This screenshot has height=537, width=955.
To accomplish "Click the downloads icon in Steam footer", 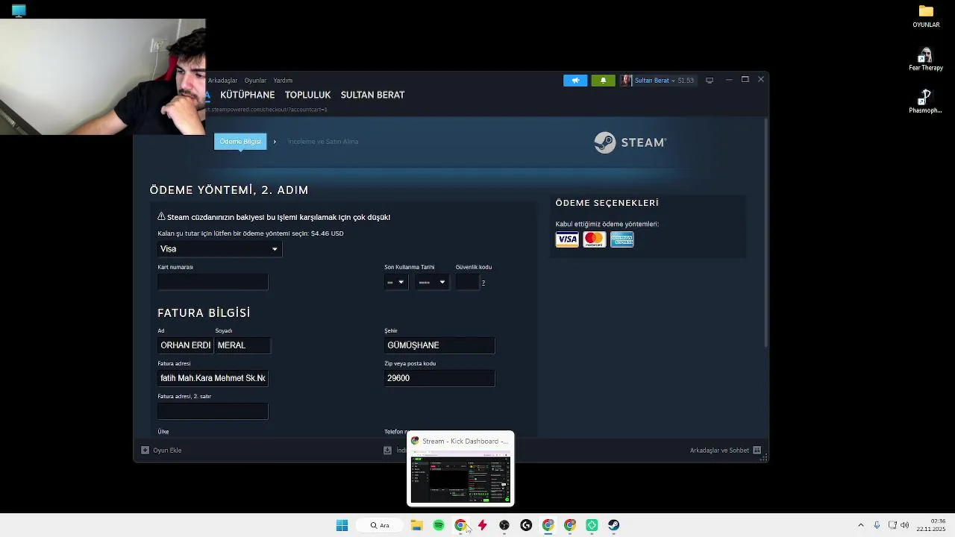I will (x=388, y=450).
